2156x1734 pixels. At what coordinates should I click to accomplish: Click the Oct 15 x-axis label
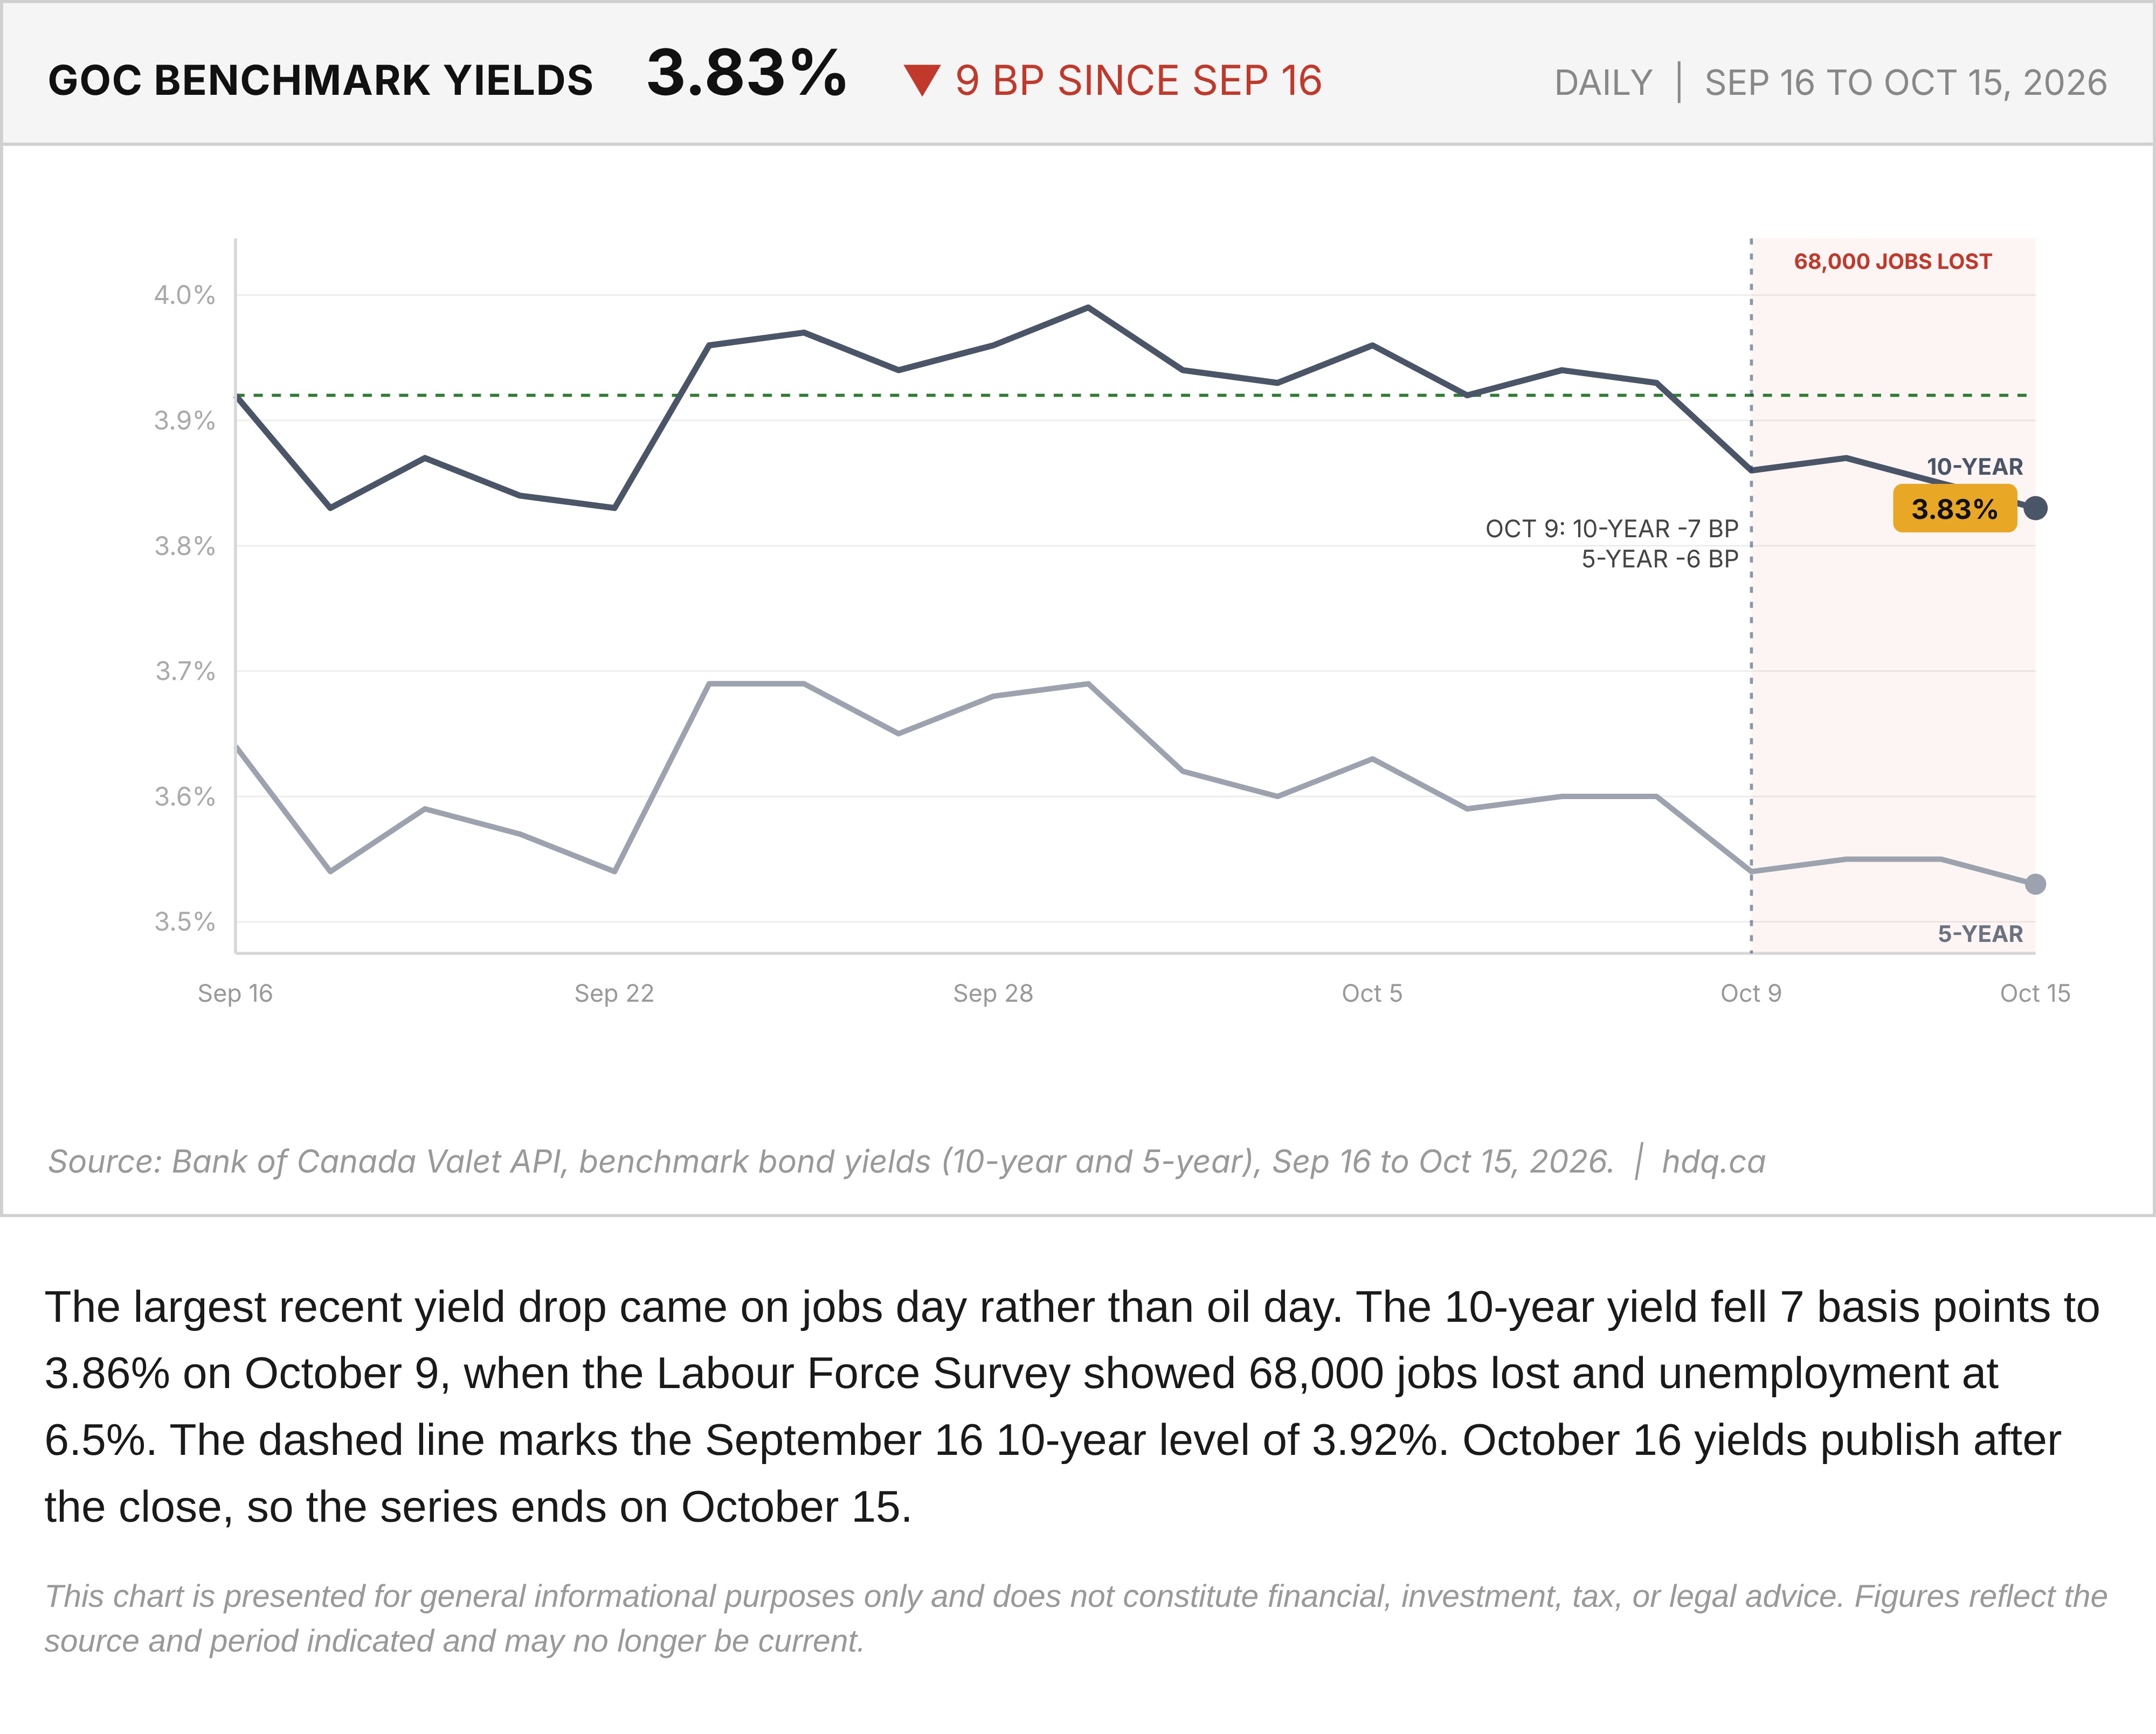pyautogui.click(x=2035, y=994)
